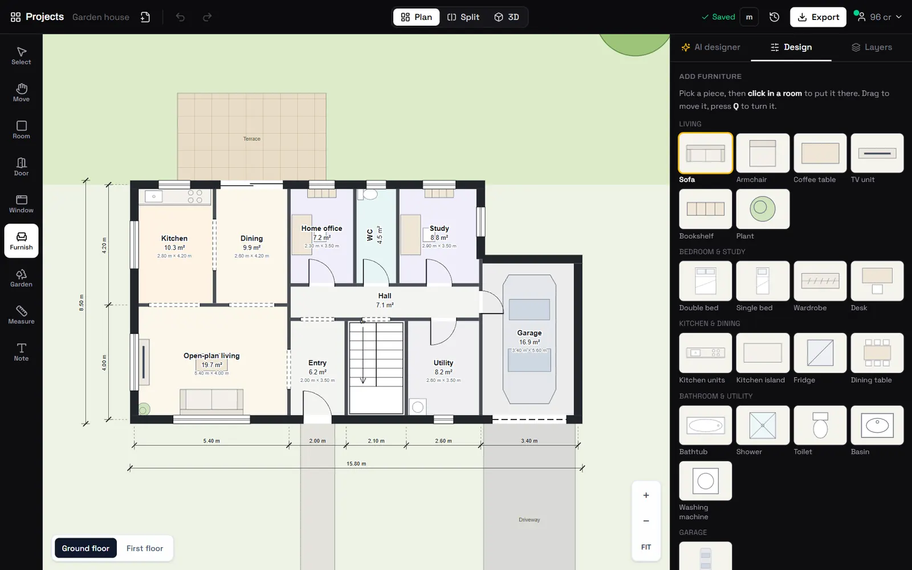Switch to Plan view
This screenshot has width=912, height=570.
coord(416,17)
